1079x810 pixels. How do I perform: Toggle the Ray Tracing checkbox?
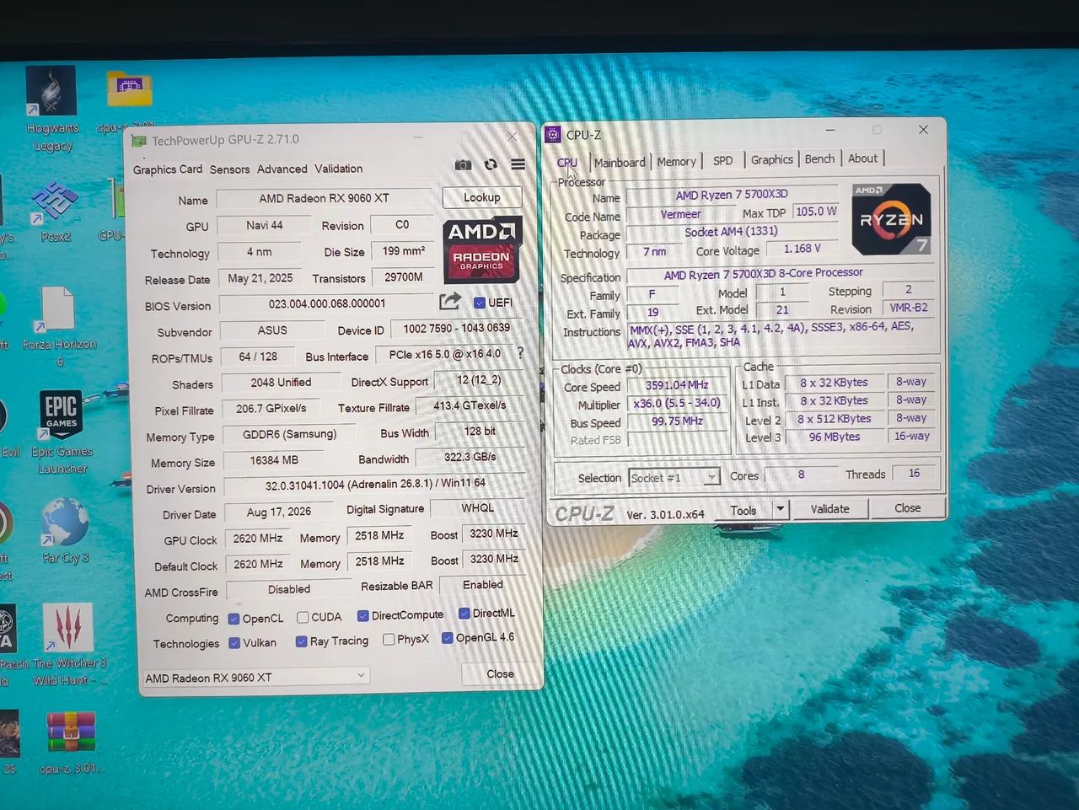click(x=301, y=641)
